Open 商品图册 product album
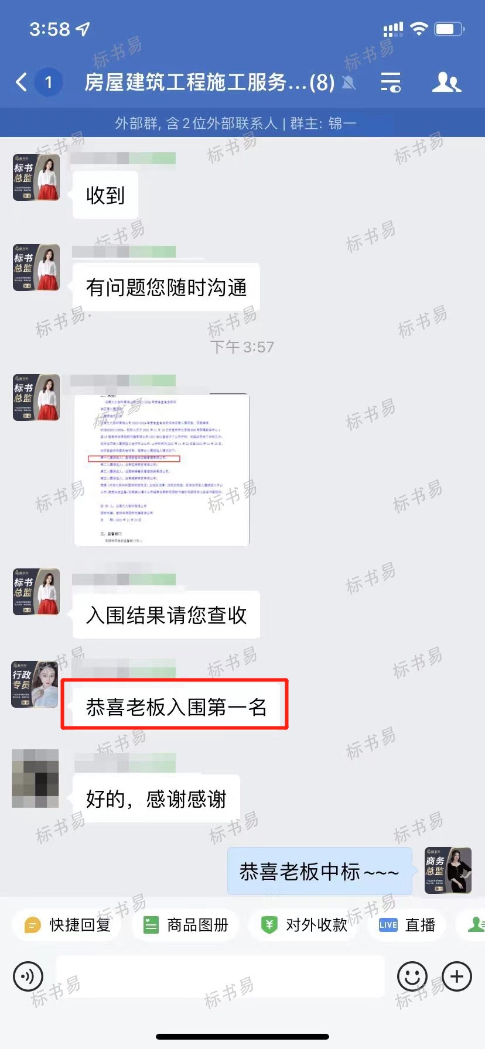 [186, 925]
